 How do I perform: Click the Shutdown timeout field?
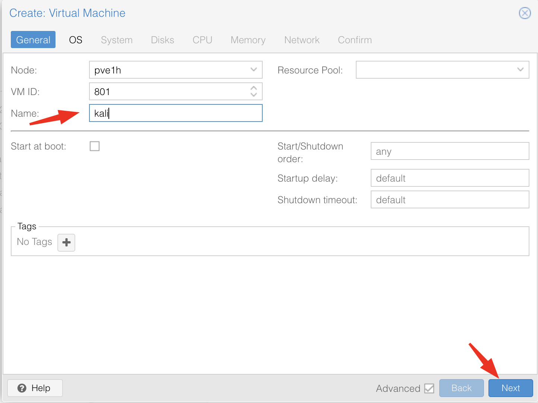coord(450,200)
